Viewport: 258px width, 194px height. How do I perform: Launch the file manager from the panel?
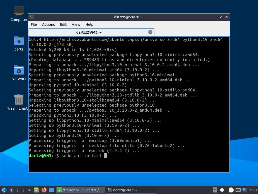(x=36, y=190)
